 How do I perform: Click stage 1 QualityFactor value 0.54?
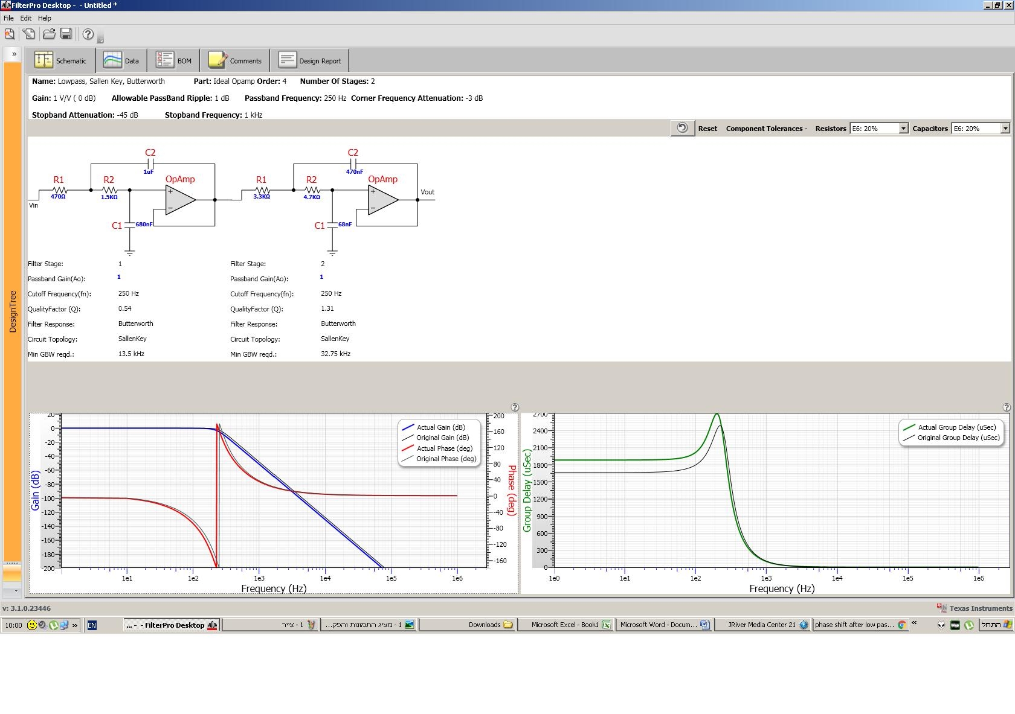tap(125, 308)
